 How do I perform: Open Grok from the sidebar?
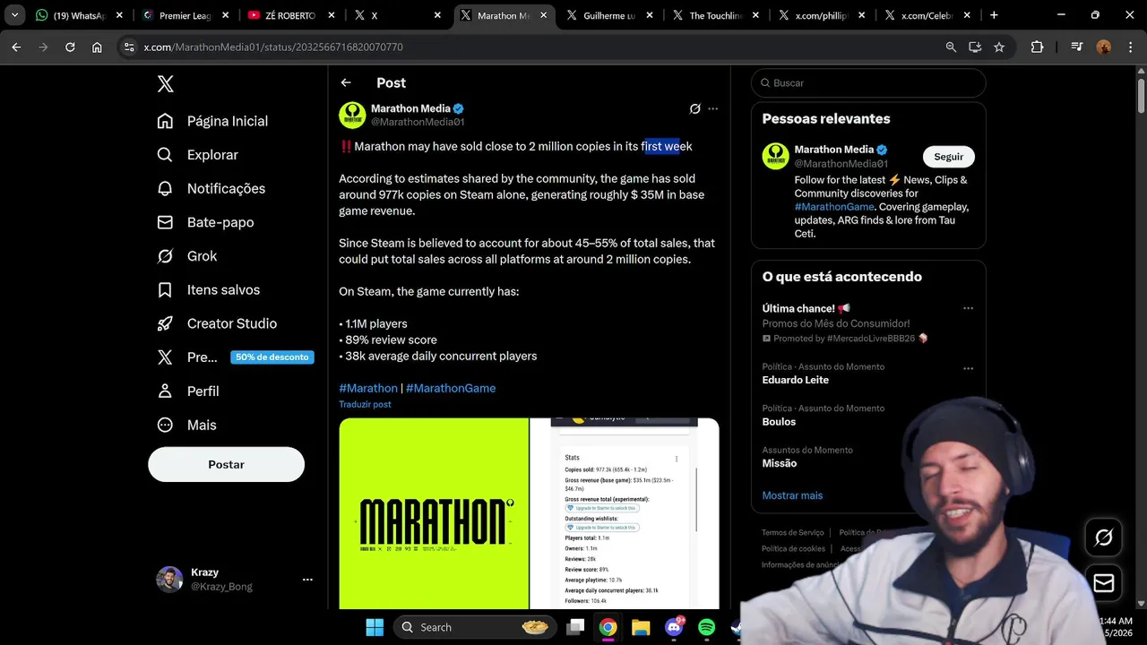coord(187,256)
